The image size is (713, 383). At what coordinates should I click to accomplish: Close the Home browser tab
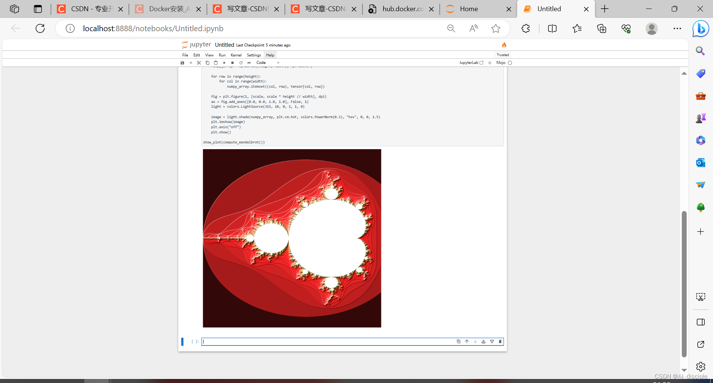click(509, 9)
